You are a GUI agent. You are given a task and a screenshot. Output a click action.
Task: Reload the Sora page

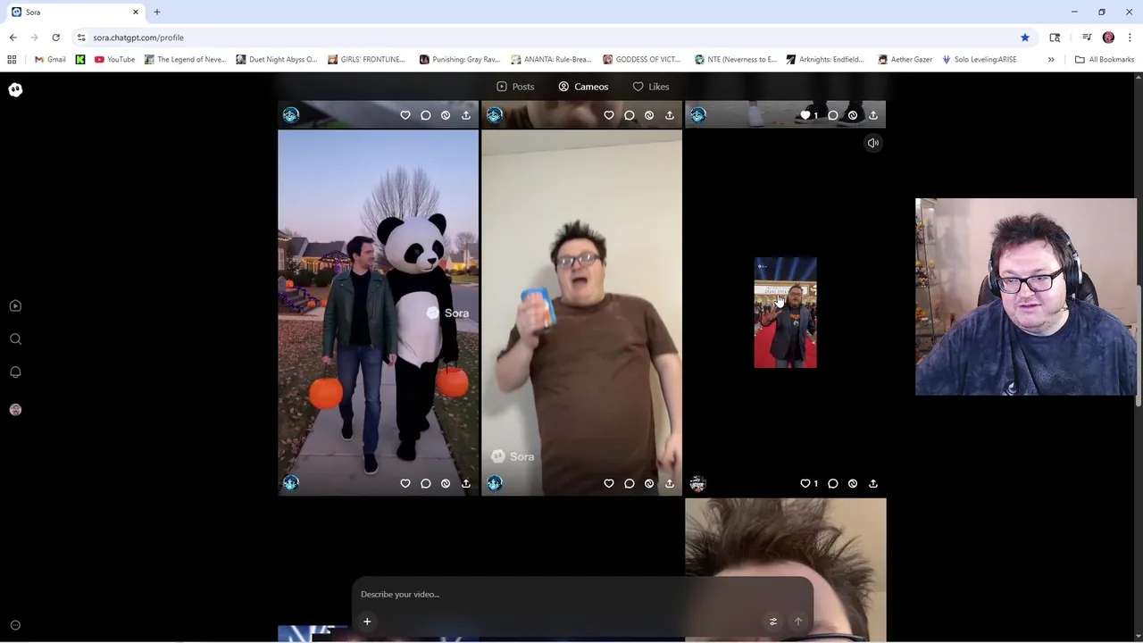coord(55,38)
